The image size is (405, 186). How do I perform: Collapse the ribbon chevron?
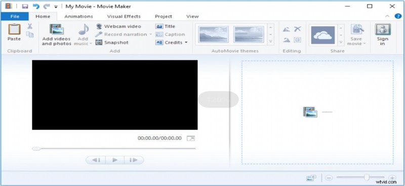387,16
